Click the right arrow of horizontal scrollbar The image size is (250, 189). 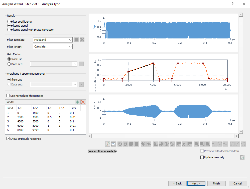237,136
